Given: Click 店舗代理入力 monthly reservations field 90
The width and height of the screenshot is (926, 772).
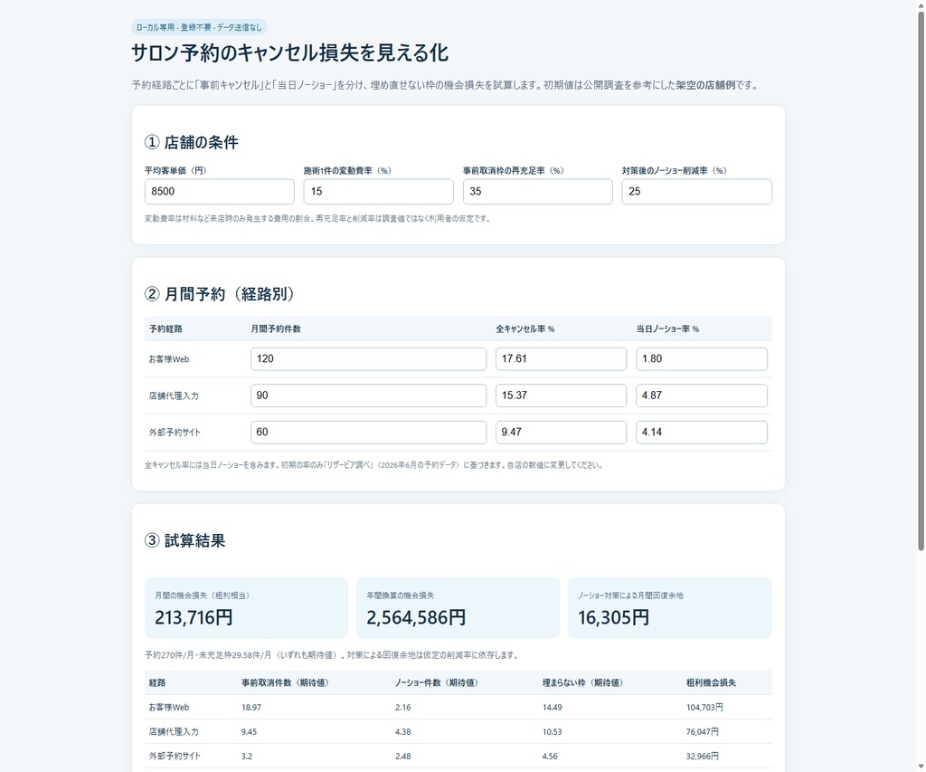Looking at the screenshot, I should 369,396.
